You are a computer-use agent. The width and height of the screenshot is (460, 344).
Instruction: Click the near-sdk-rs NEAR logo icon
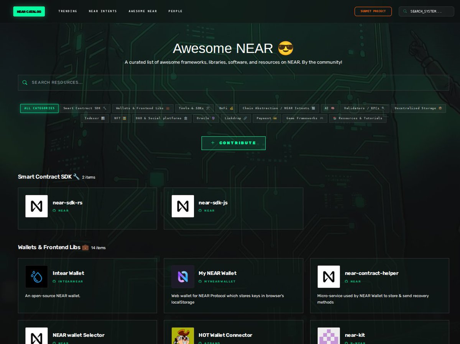36,206
